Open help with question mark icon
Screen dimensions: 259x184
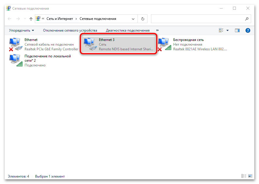(248, 30)
